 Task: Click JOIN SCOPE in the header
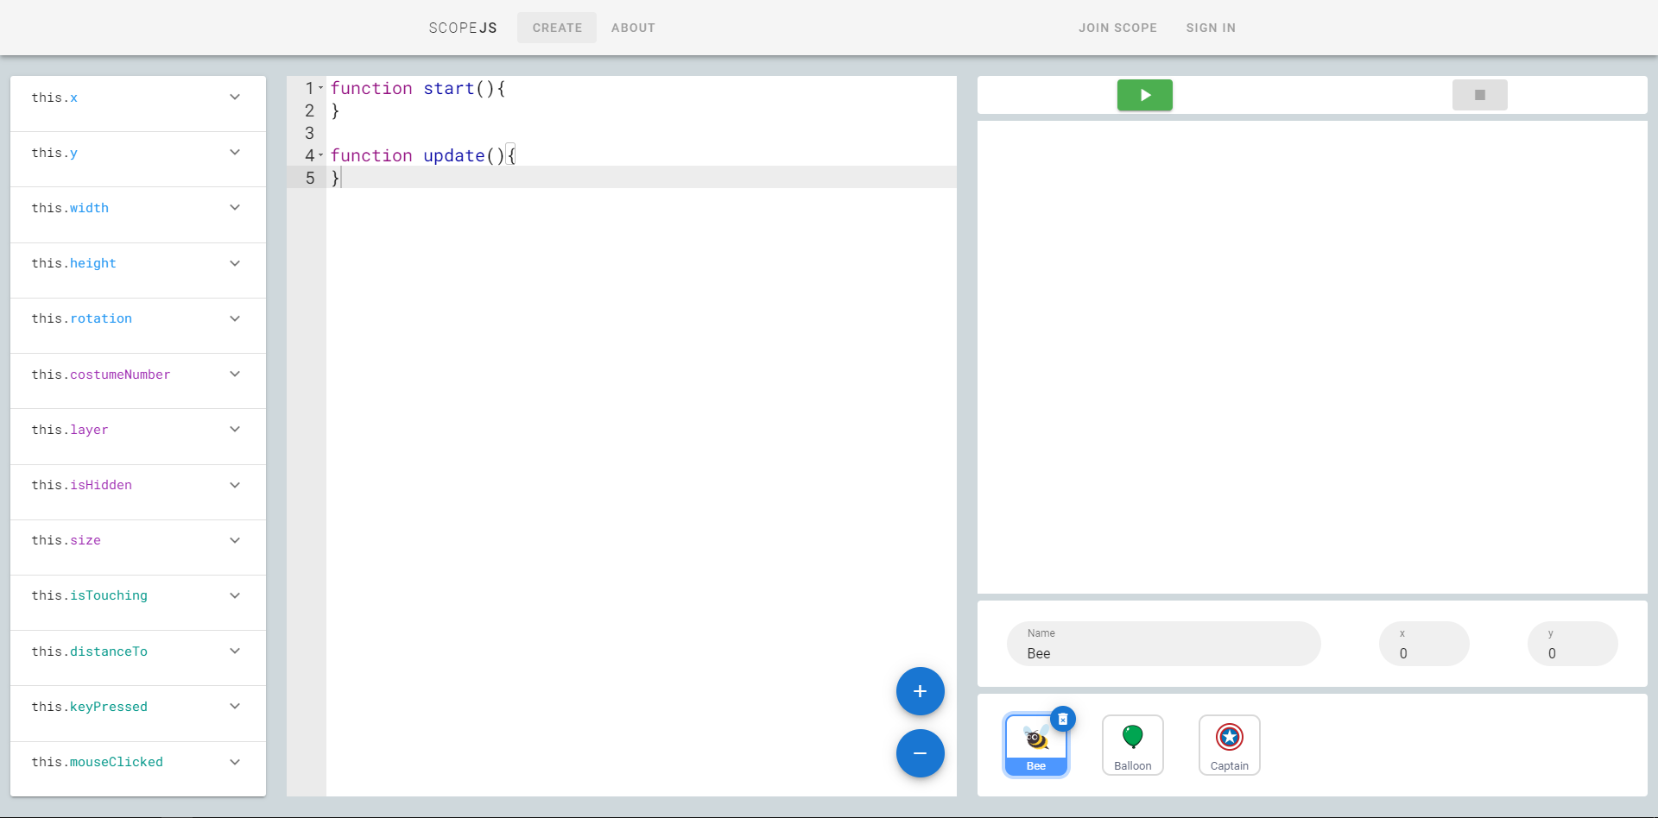1117,28
